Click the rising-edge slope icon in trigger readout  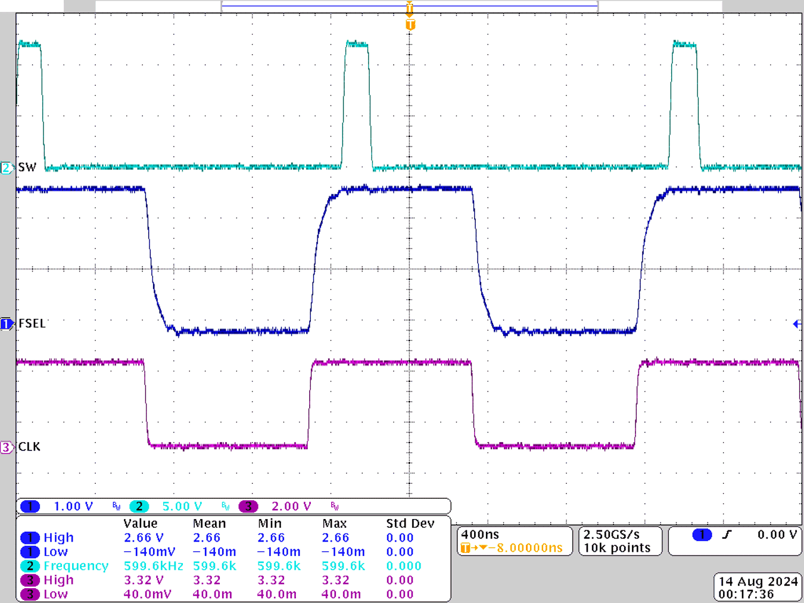pos(726,535)
